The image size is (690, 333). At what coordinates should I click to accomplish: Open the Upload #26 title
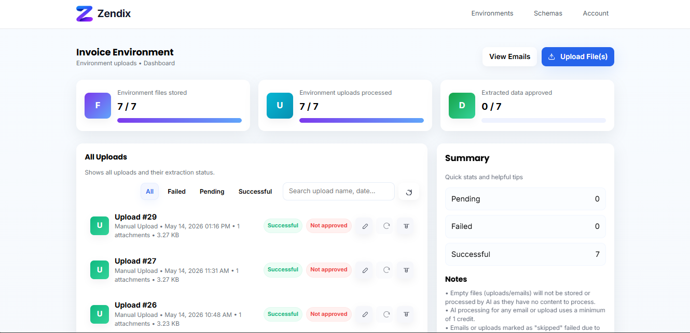click(135, 305)
